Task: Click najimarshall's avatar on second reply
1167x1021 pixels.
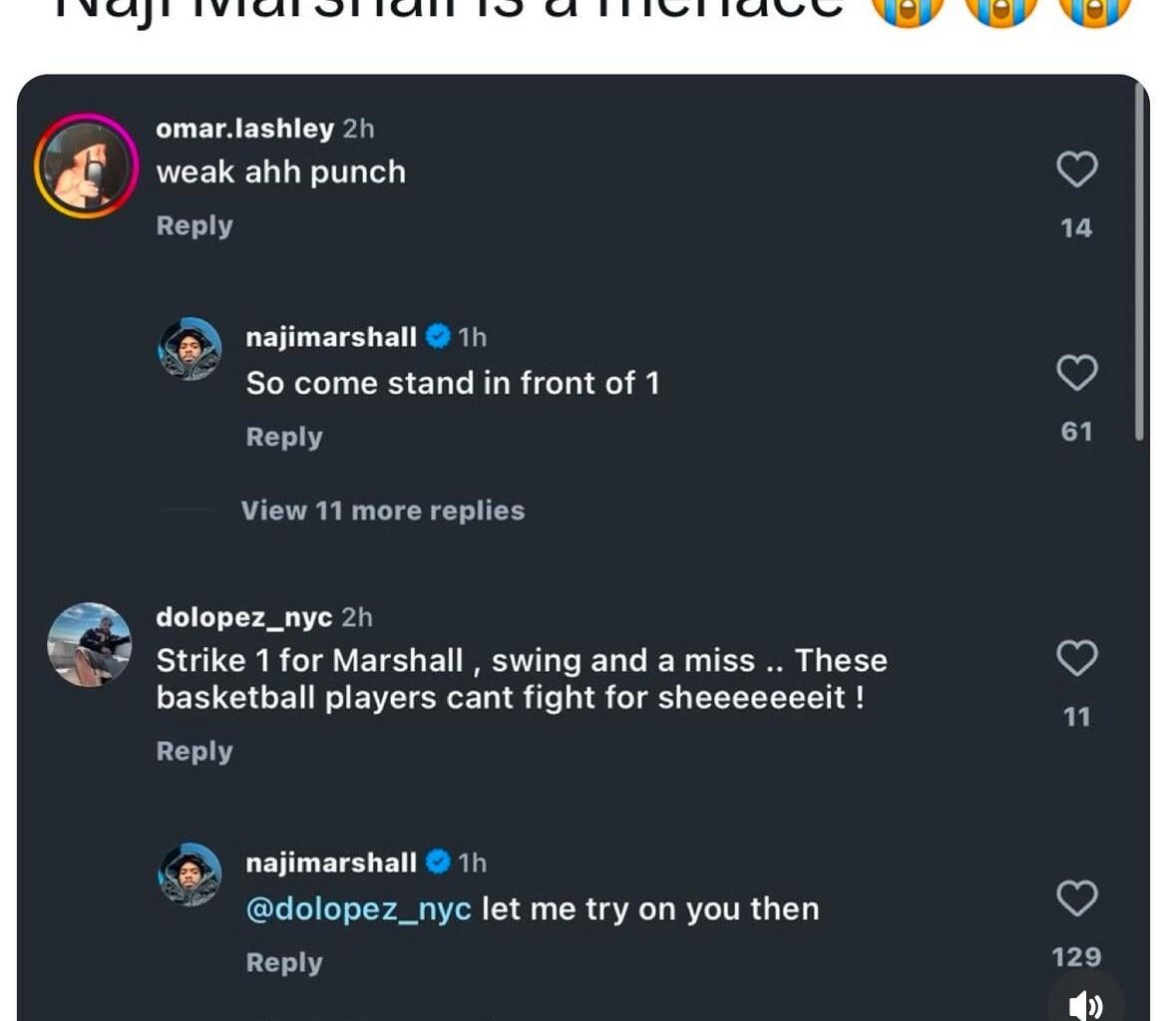Action: (190, 874)
